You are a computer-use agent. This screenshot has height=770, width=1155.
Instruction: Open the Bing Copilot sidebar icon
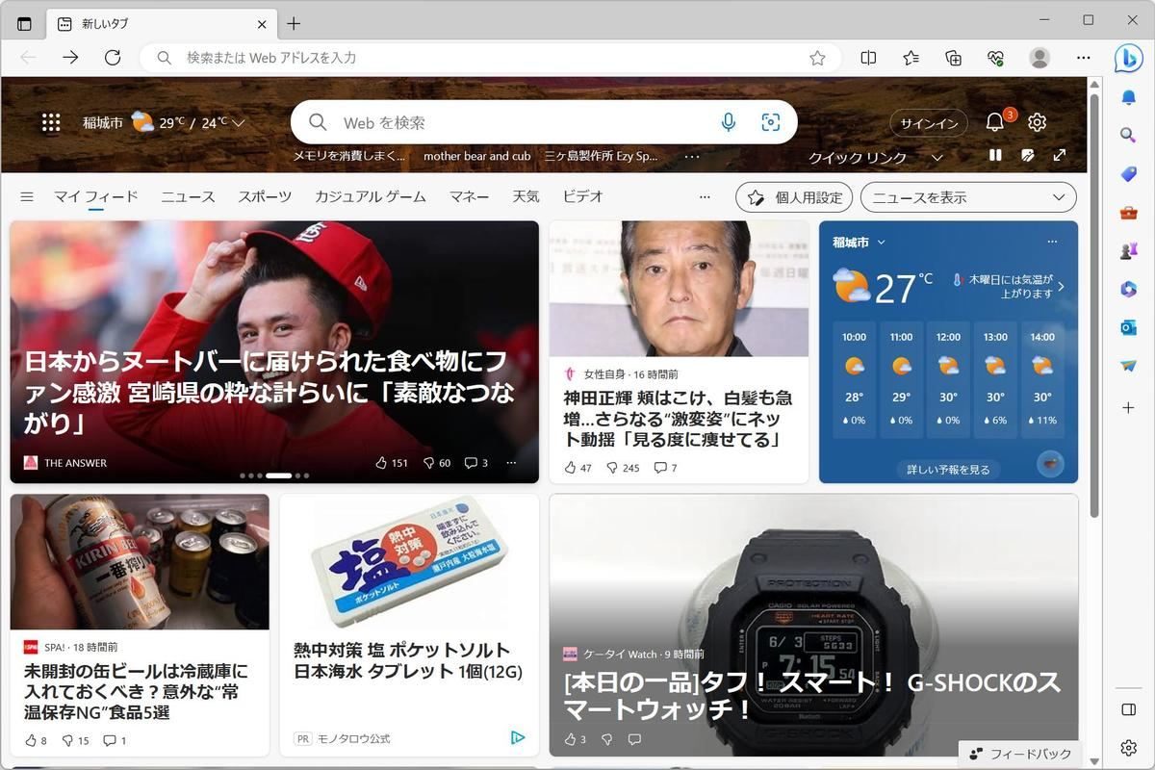(x=1128, y=58)
